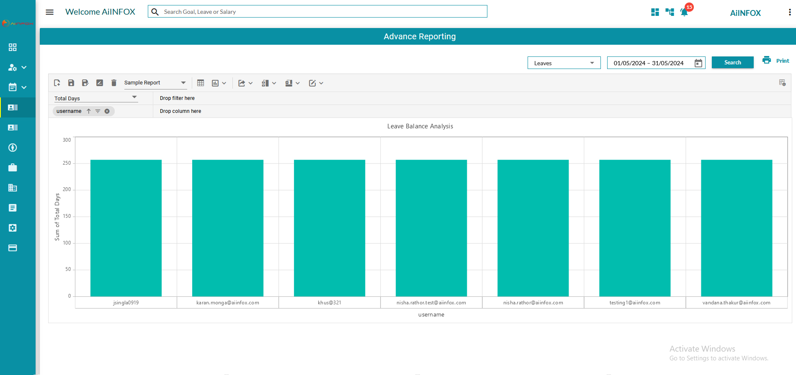Open the briefcase sidebar icon

[x=13, y=168]
